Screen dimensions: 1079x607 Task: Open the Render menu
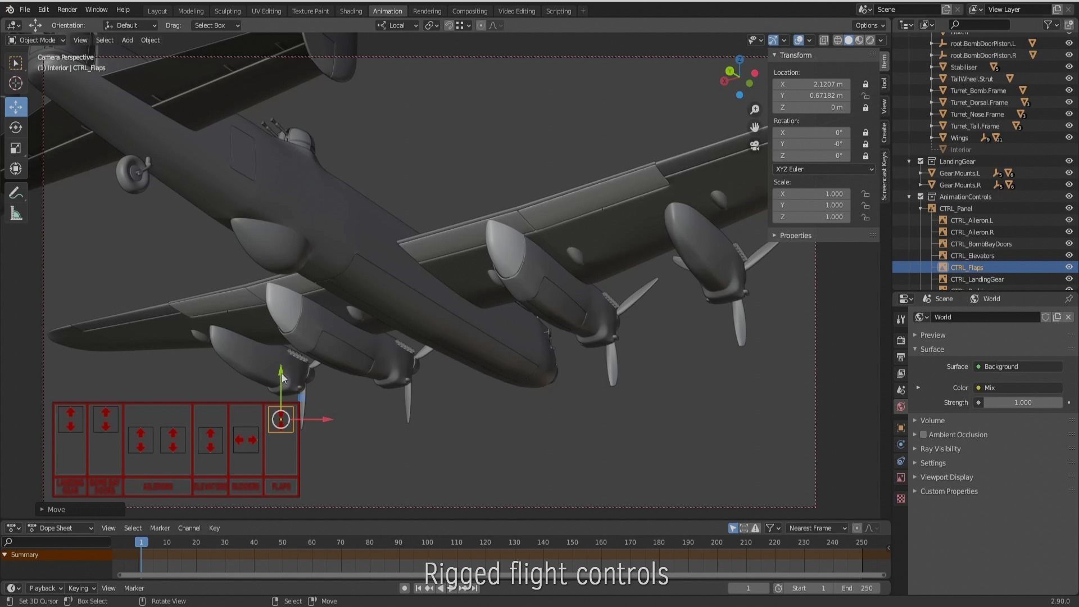(67, 10)
